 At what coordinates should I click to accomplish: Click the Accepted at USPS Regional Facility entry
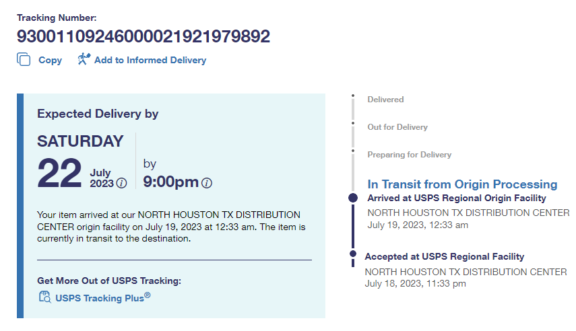(444, 256)
